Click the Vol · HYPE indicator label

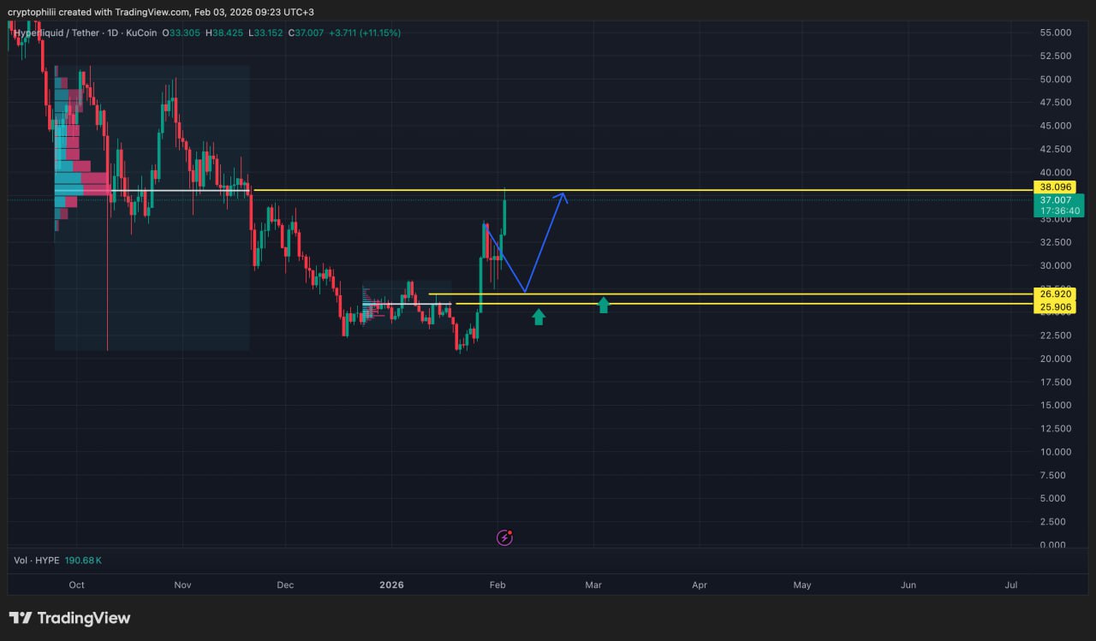coord(37,561)
